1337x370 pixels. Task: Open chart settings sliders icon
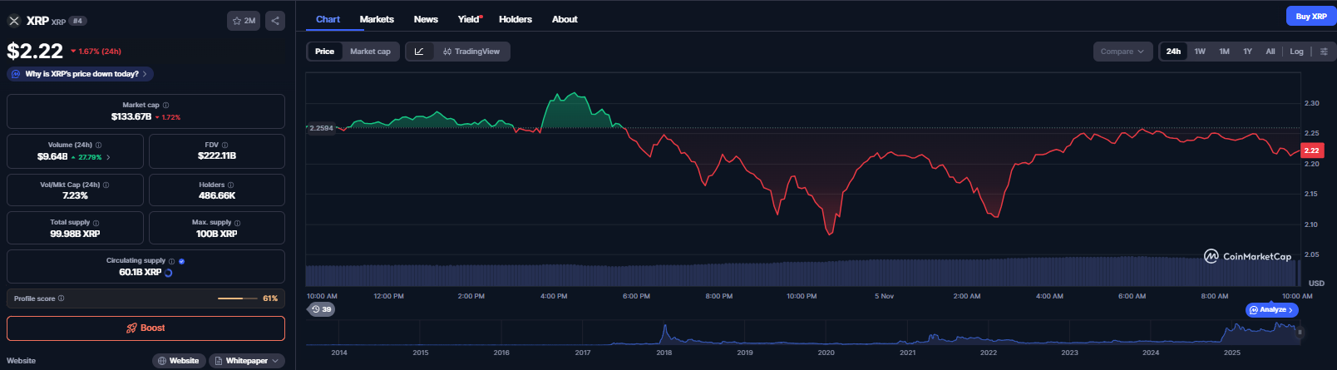(x=1324, y=52)
